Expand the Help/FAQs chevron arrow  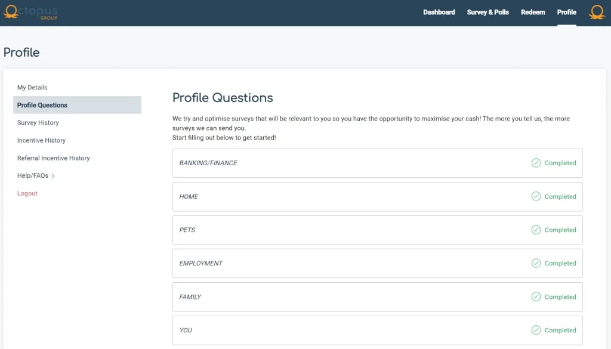point(53,176)
